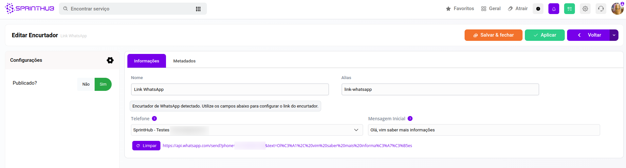Switch to the Metadados tab
Image resolution: width=626 pixels, height=168 pixels.
click(184, 61)
